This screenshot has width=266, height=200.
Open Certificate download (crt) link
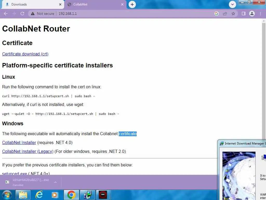pyautogui.click(x=25, y=54)
